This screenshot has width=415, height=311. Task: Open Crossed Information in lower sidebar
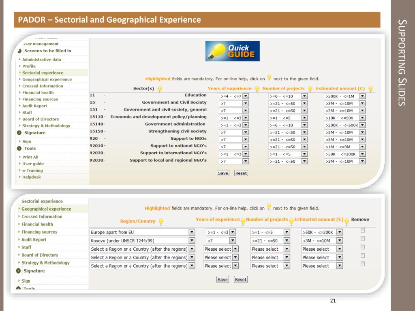pyautogui.click(x=42, y=217)
